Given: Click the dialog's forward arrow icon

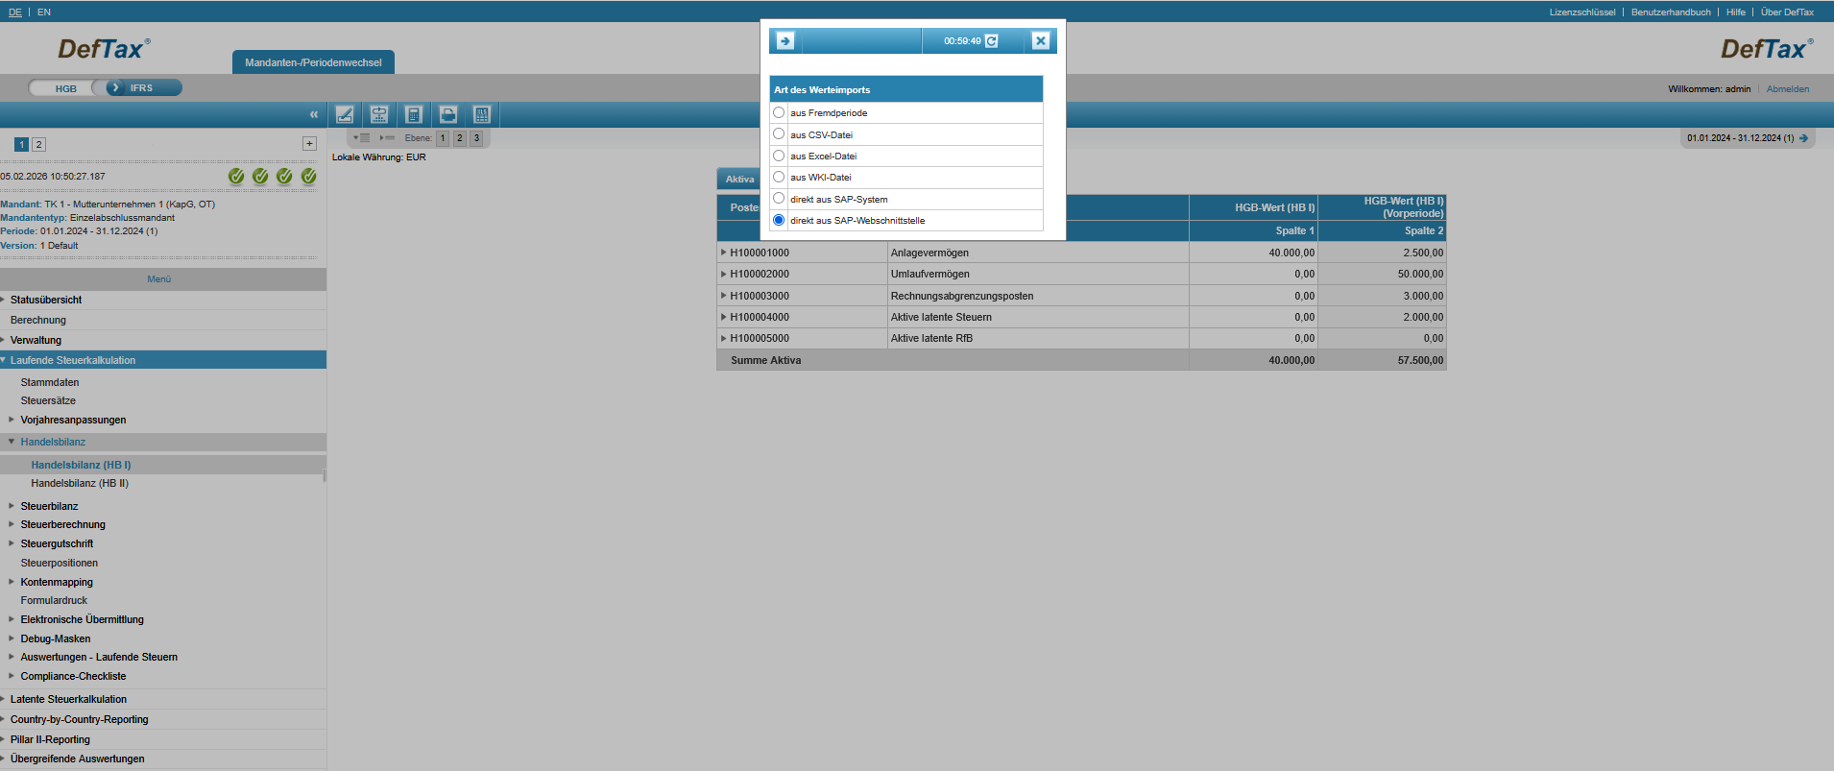Looking at the screenshot, I should tap(785, 40).
